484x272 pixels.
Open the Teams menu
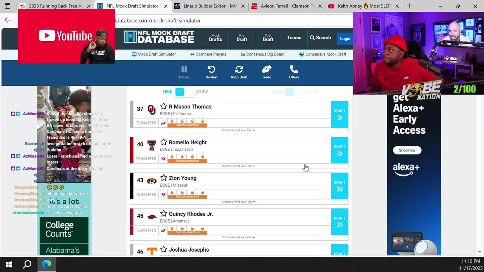(x=294, y=38)
